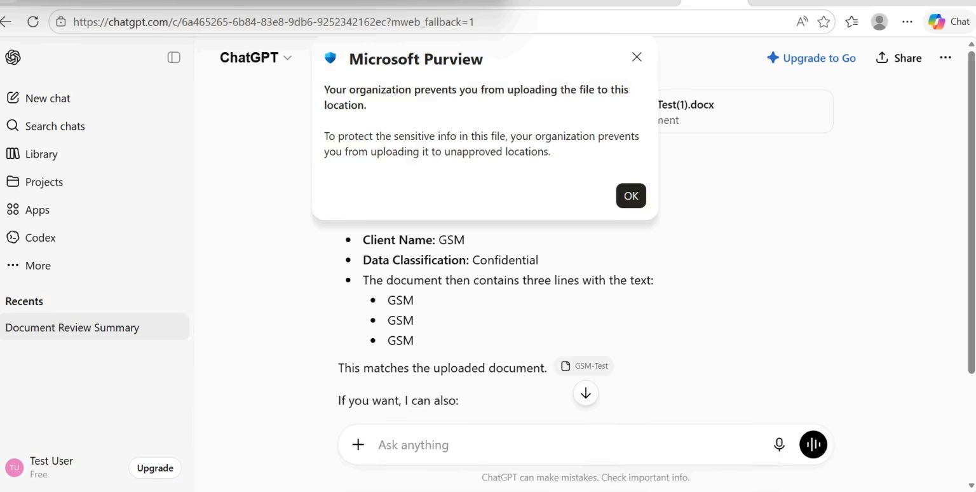Open the Copilot Chat button
The width and height of the screenshot is (976, 492).
coord(949,22)
